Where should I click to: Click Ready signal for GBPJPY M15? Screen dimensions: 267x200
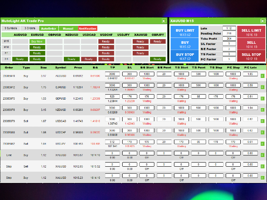(x=158, y=42)
